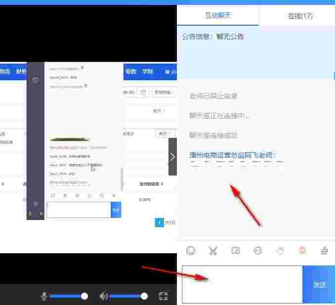Click the blue square icon at the shared screen's bottom right
The height and width of the screenshot is (305, 335).
(x=160, y=223)
